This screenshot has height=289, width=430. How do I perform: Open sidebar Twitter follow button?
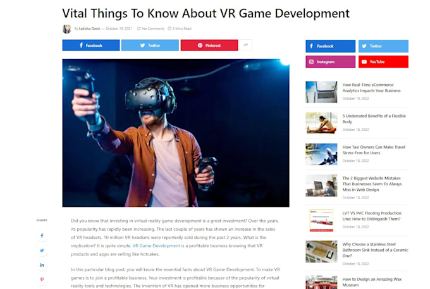pyautogui.click(x=383, y=46)
